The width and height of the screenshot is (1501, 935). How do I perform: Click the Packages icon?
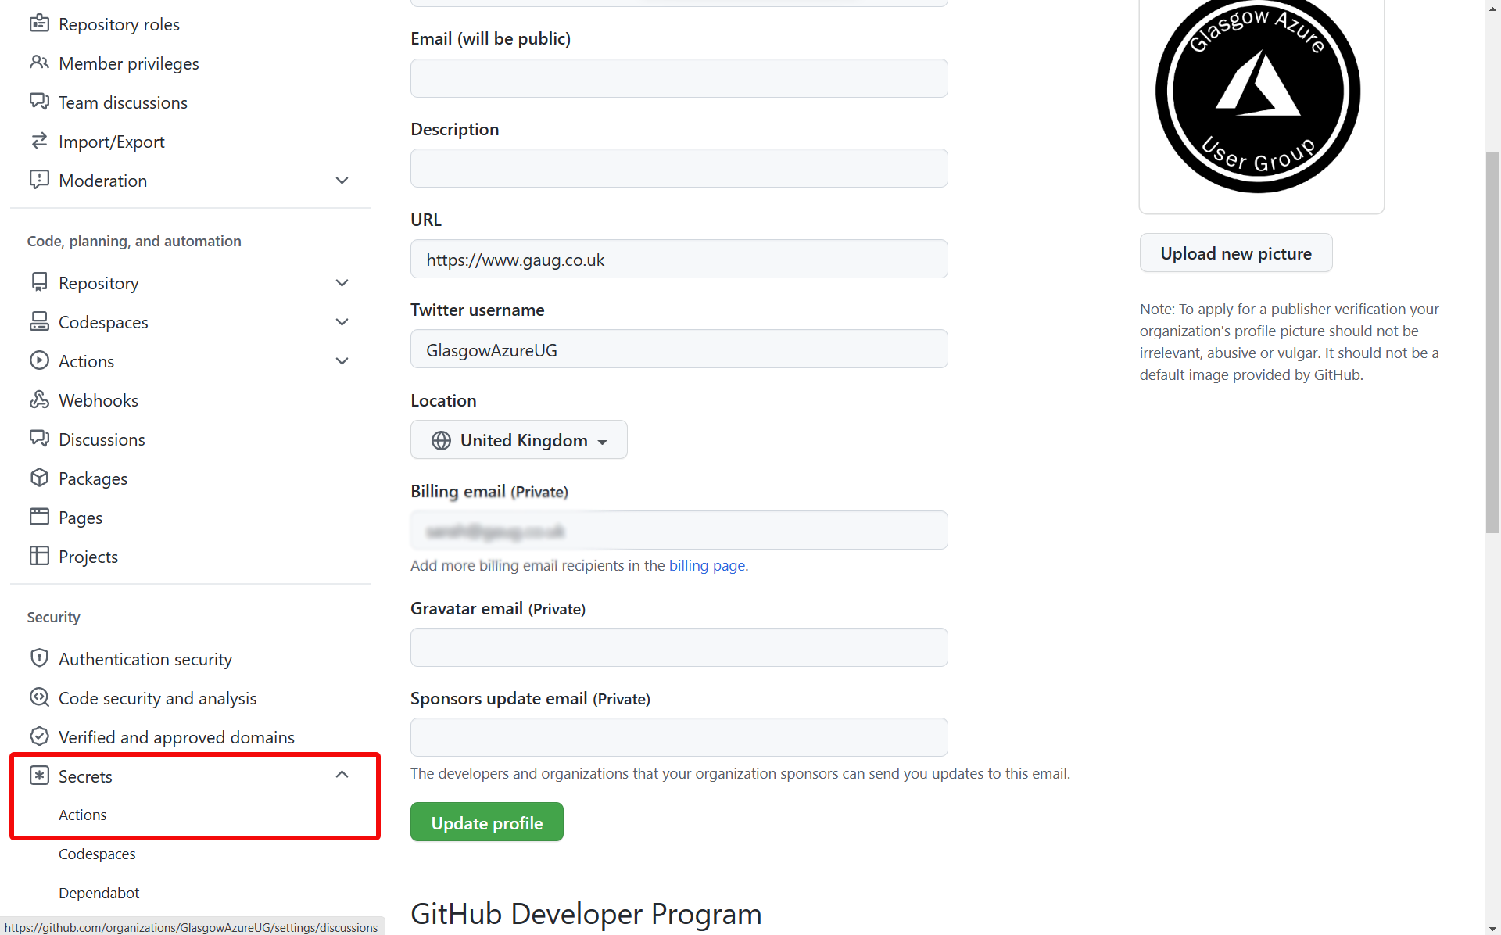point(39,478)
